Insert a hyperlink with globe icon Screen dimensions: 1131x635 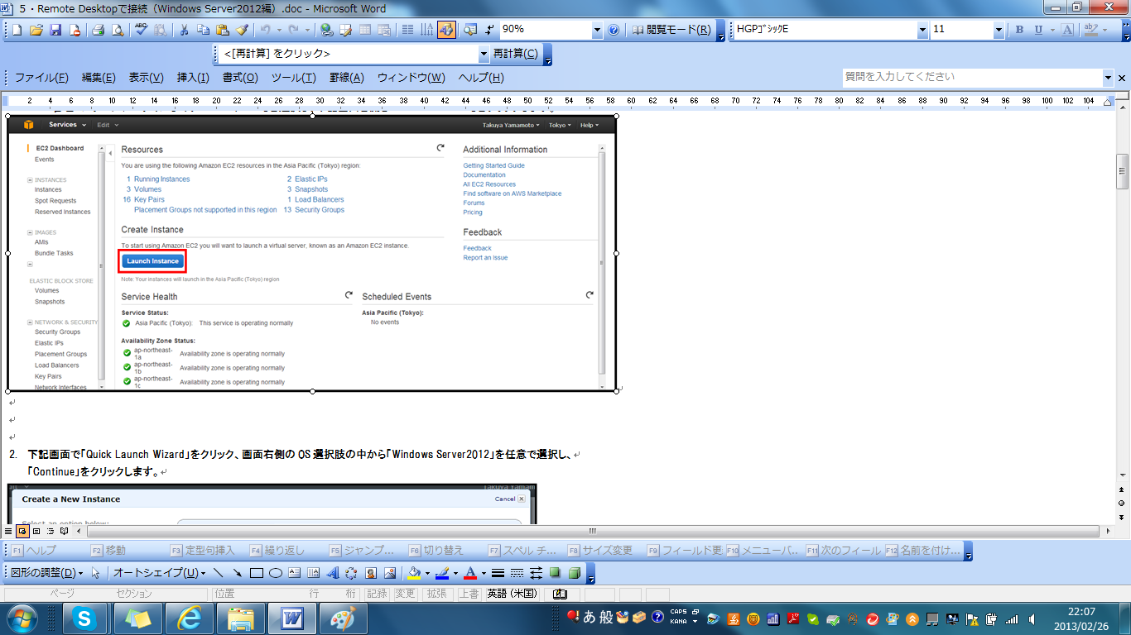tap(326, 30)
